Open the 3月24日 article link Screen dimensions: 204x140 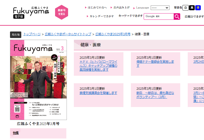point(198,61)
